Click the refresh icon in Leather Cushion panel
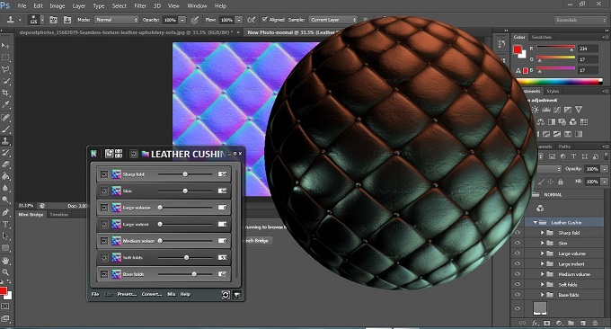 click(226, 295)
